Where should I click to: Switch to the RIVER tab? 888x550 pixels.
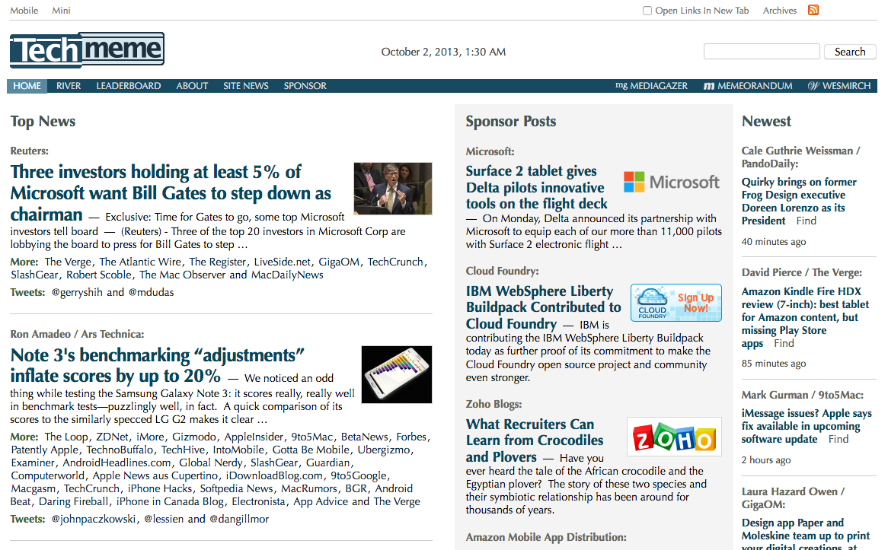69,85
